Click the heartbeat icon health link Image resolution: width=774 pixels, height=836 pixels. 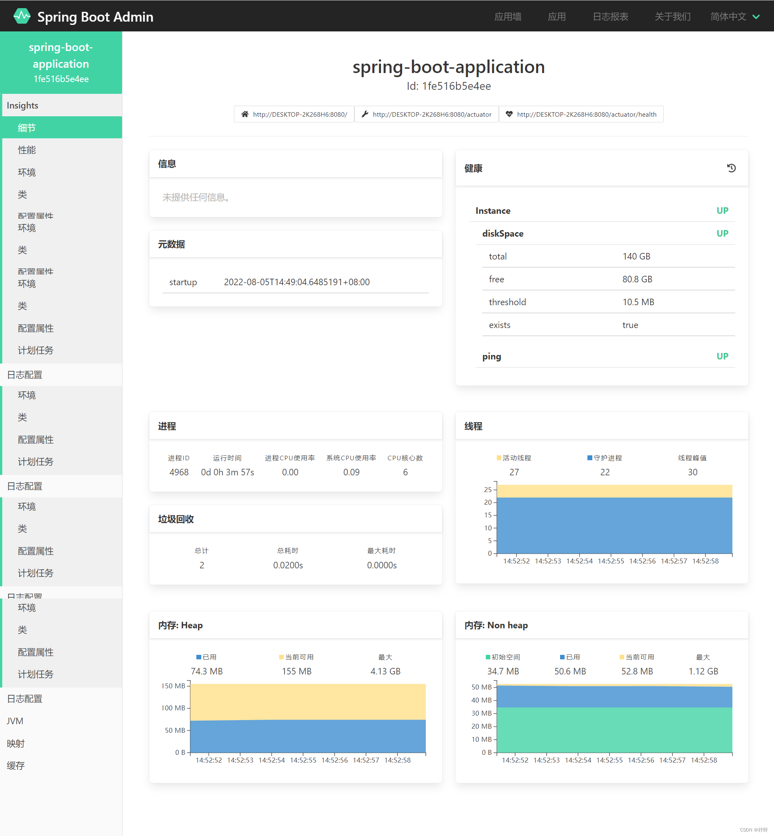pyautogui.click(x=581, y=114)
